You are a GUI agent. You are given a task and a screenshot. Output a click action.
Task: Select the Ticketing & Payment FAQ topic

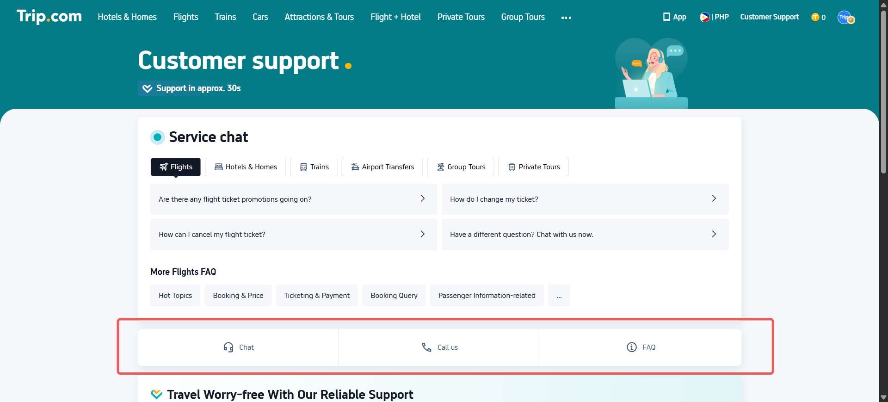[317, 296]
